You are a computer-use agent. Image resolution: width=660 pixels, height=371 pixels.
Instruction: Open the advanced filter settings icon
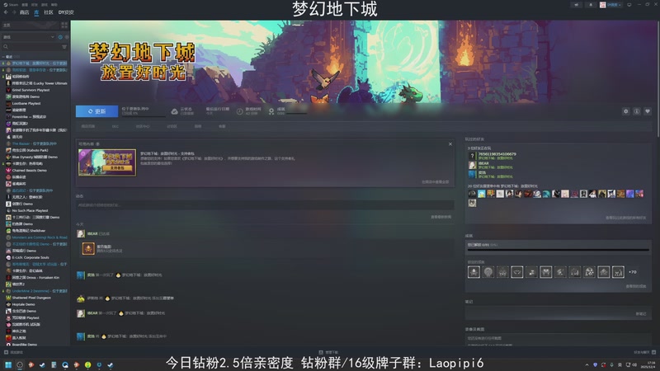(x=64, y=47)
